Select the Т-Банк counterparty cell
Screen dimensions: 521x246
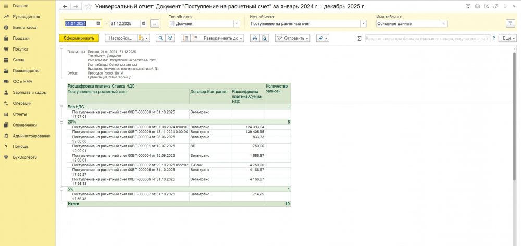(210, 165)
